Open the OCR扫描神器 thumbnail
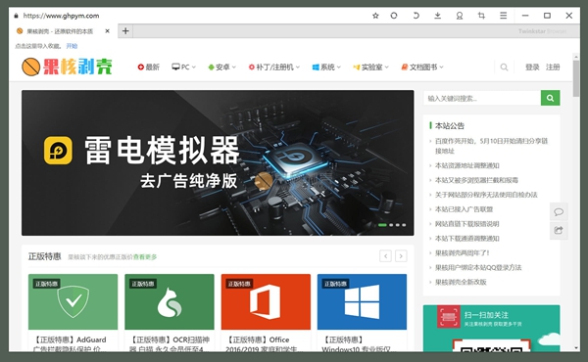This screenshot has height=362, width=588. [170, 301]
